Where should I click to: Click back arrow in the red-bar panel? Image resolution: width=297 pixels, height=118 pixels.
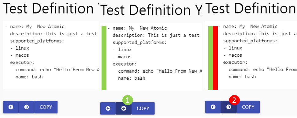coord(213,107)
